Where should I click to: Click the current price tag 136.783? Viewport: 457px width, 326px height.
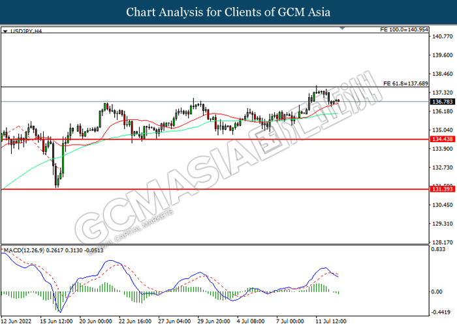pos(443,102)
